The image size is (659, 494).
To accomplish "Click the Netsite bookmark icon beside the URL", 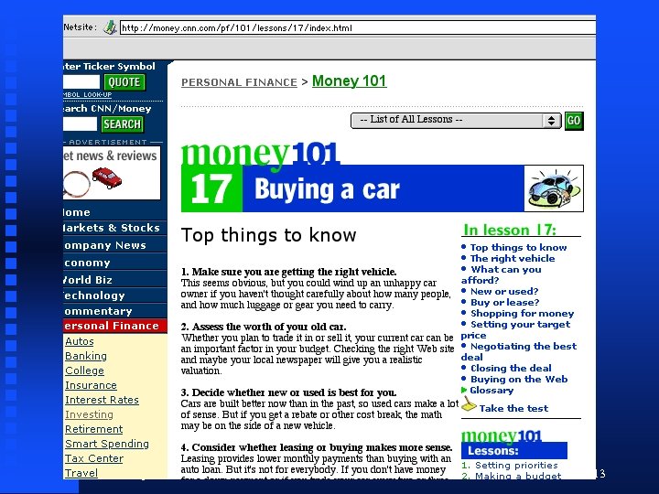I will 110,27.
